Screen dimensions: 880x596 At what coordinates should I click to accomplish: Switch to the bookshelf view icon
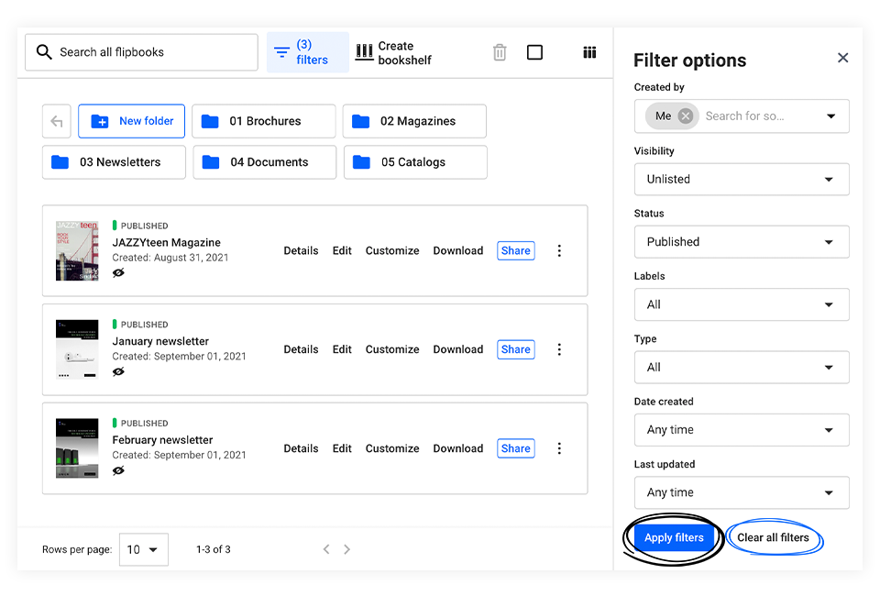[589, 52]
